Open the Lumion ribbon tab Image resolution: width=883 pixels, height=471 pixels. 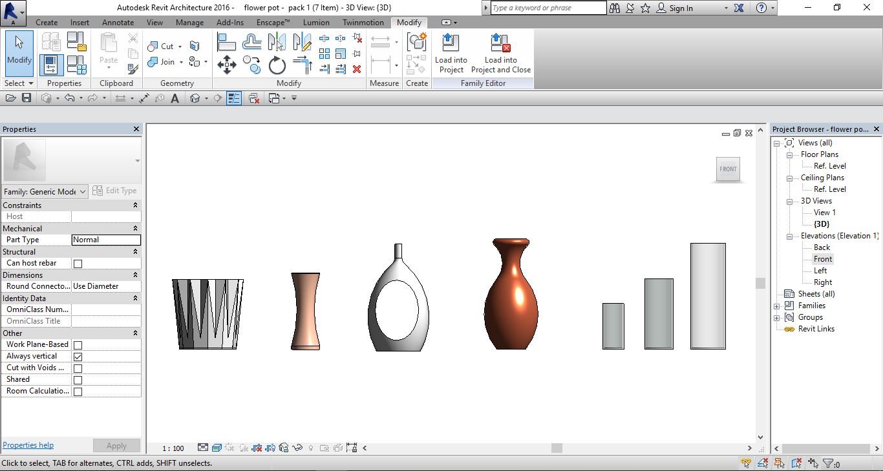(316, 22)
